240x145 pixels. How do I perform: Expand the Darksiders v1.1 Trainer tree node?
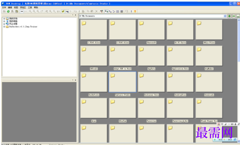point(4,26)
